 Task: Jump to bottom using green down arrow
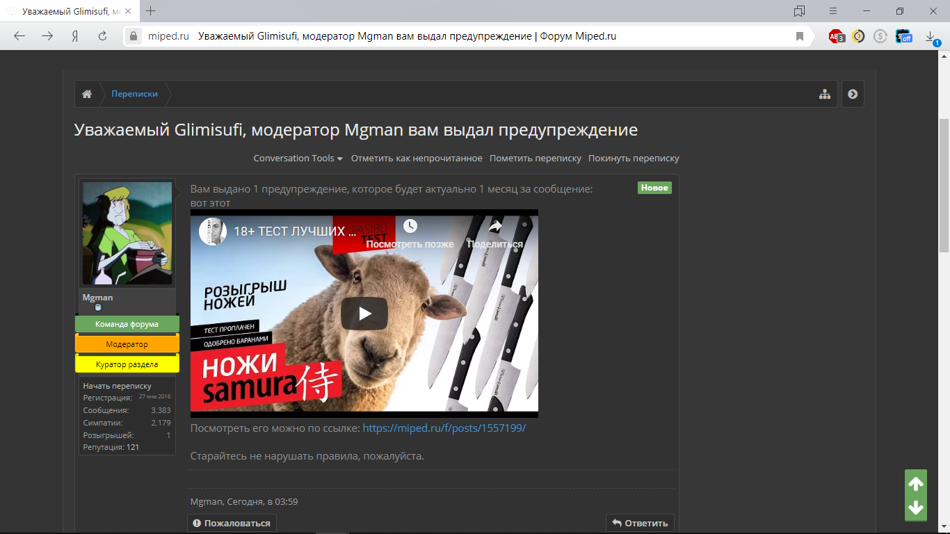916,508
